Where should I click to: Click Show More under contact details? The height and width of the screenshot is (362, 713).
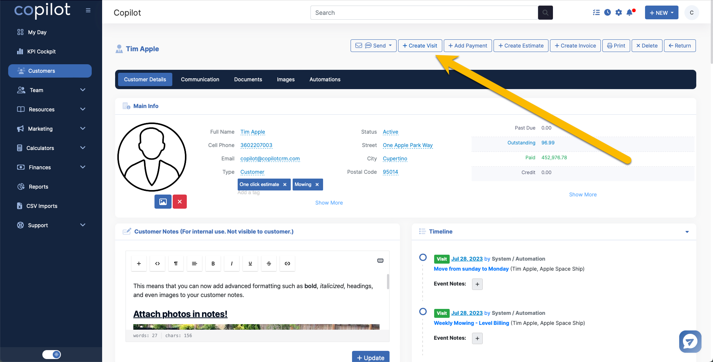(x=329, y=203)
